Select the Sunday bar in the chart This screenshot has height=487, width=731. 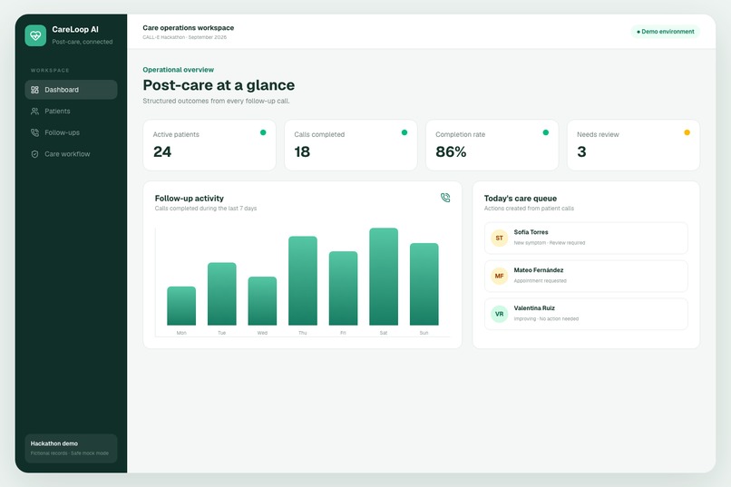(x=424, y=284)
